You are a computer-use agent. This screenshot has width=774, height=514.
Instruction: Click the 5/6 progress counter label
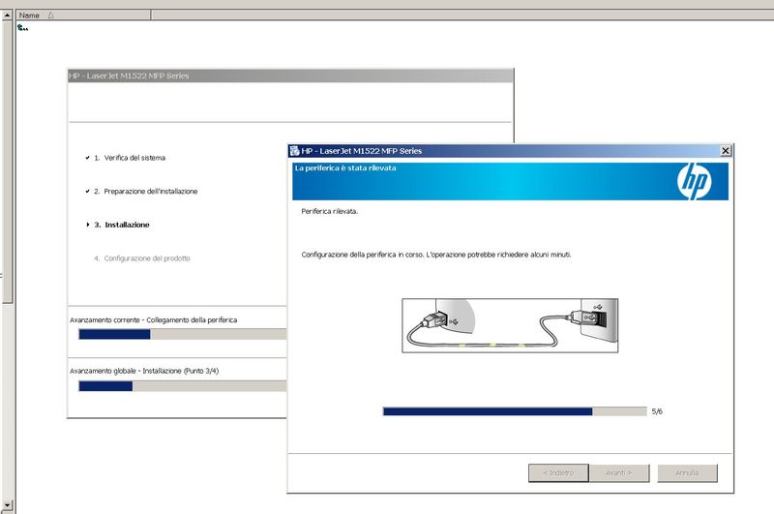[657, 411]
